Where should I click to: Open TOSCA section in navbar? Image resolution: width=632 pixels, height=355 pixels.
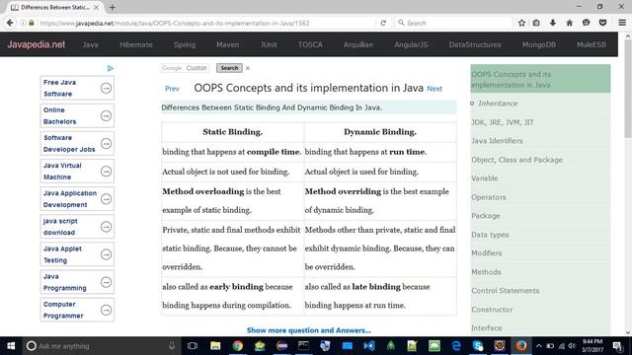click(310, 44)
